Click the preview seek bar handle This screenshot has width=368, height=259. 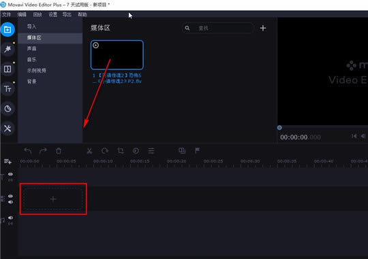coord(279,128)
